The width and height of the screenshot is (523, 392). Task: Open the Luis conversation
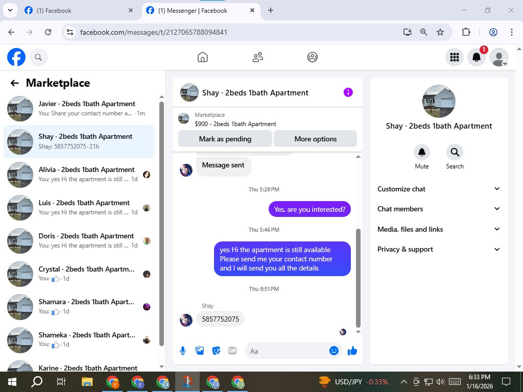click(79, 208)
